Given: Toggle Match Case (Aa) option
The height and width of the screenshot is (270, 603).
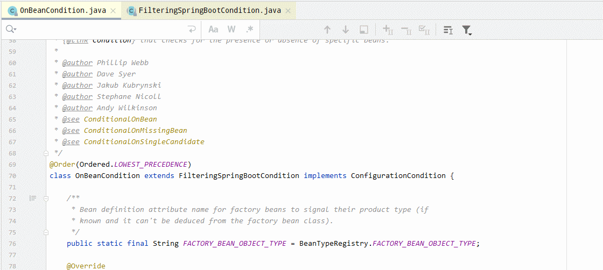Looking at the screenshot, I should [x=213, y=30].
